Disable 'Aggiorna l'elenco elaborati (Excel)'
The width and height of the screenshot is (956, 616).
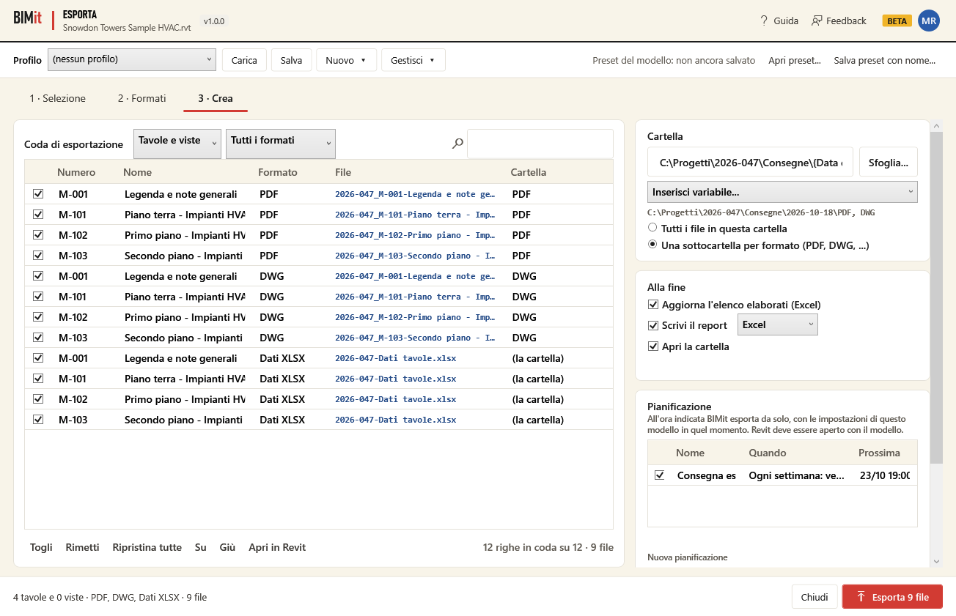click(653, 304)
